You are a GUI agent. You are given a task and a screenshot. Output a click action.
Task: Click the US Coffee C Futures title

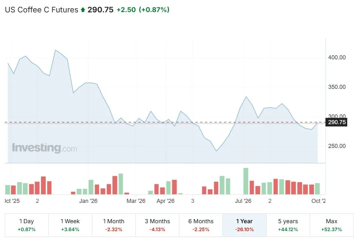tap(42, 10)
